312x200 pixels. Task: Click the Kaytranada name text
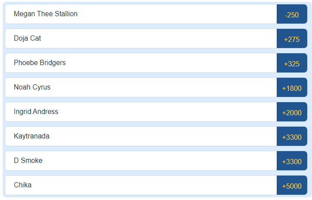tap(31, 136)
